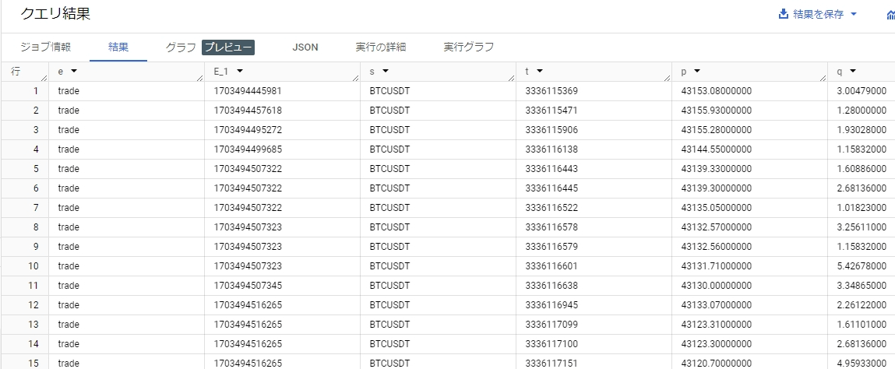Open the chart icon at top right
Image resolution: width=895 pixels, height=369 pixels.
pyautogui.click(x=891, y=14)
